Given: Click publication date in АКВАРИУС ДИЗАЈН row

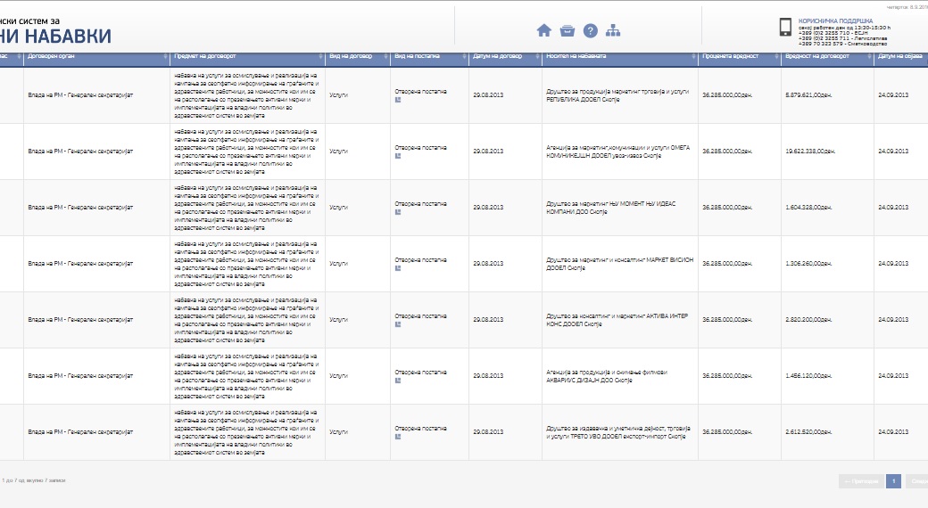Looking at the screenshot, I should click(x=893, y=376).
